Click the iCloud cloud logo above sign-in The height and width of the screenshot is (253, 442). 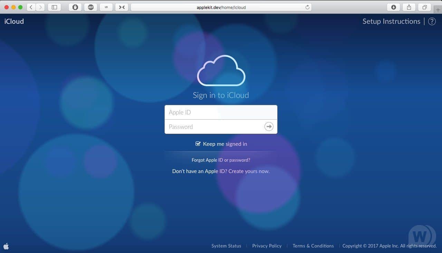pos(221,71)
